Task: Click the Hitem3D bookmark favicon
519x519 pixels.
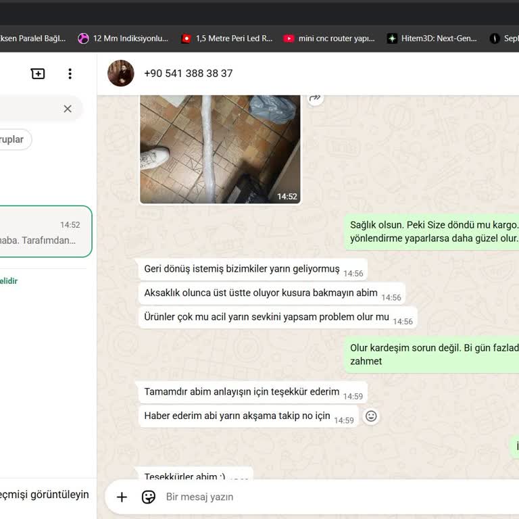Action: 392,39
